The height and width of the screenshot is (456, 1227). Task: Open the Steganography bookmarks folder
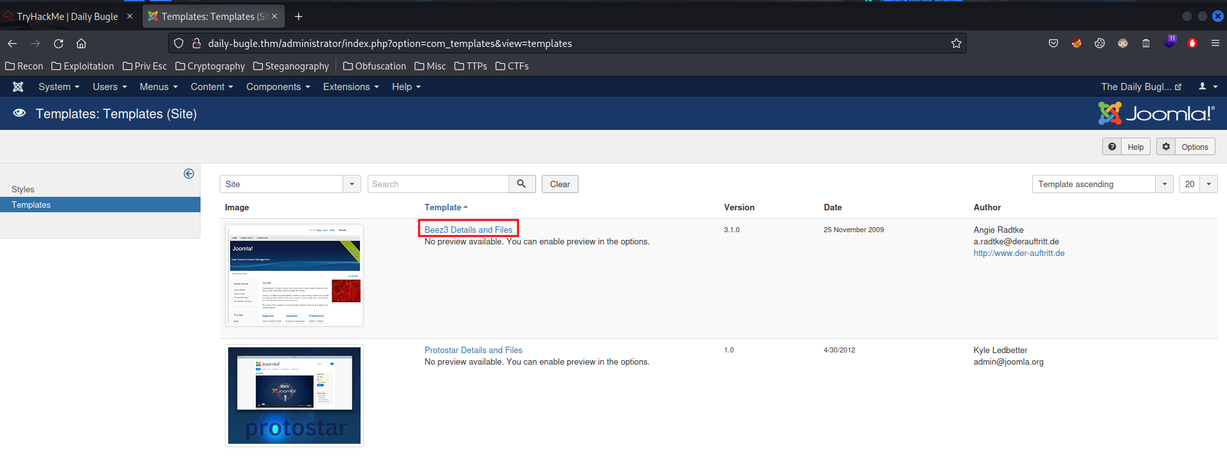point(291,66)
